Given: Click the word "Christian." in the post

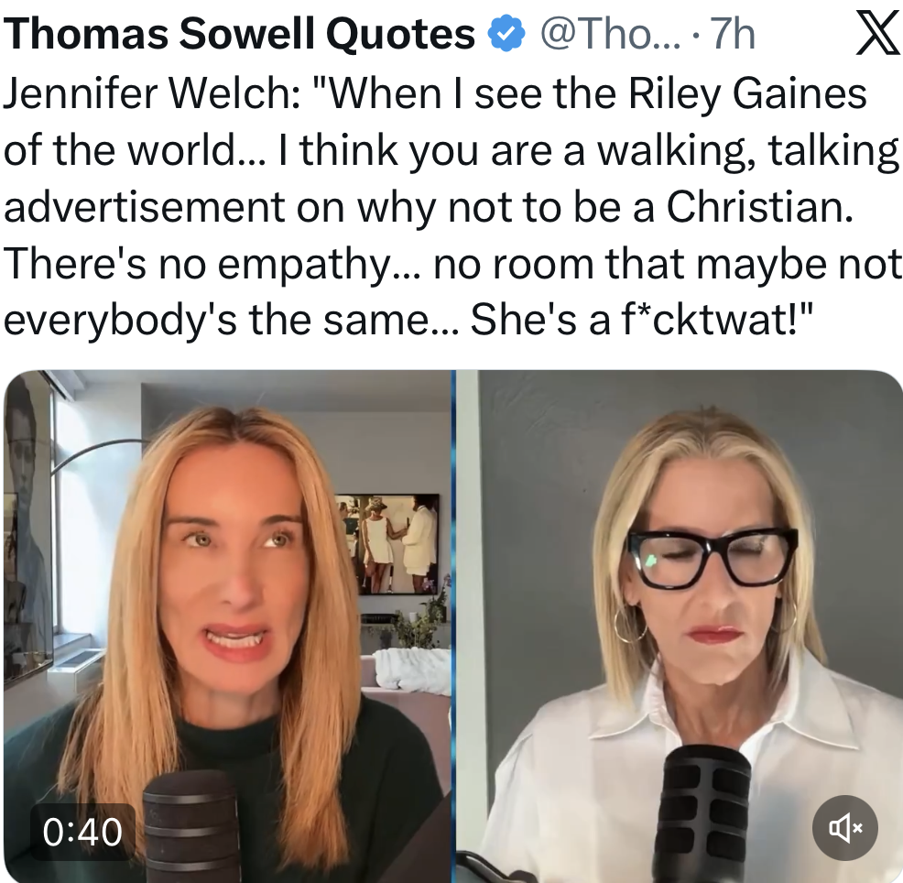Looking at the screenshot, I should (759, 207).
